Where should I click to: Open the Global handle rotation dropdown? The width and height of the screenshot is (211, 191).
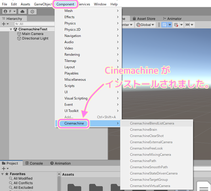tap(145, 25)
